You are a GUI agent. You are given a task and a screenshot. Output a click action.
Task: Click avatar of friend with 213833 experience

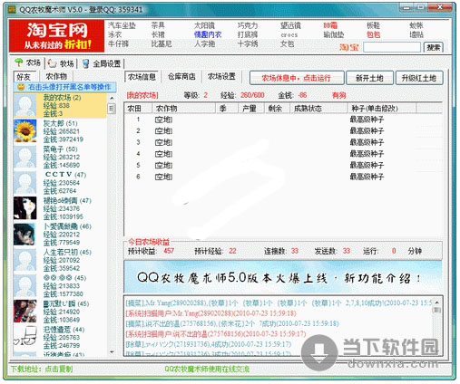point(25,285)
